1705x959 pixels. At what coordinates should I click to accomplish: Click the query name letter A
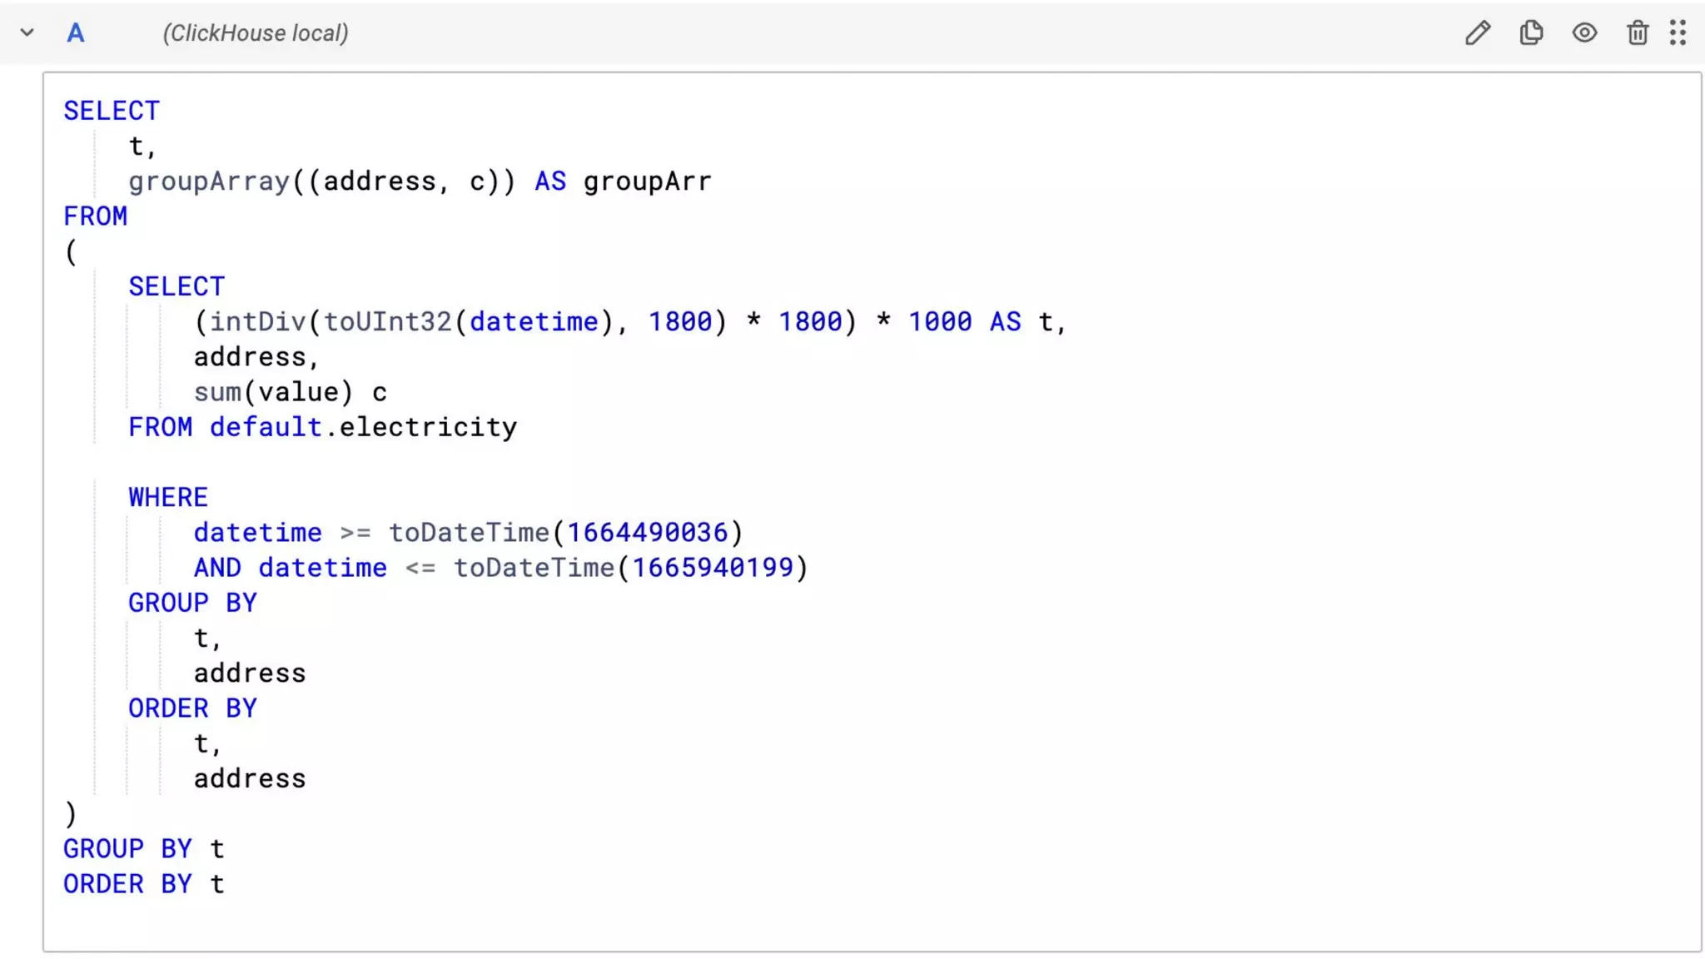coord(75,33)
